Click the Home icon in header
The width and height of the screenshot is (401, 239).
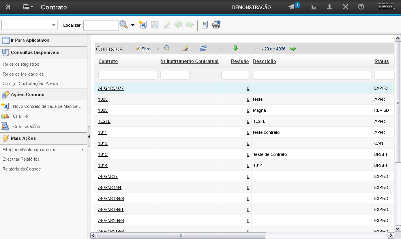point(8,7)
